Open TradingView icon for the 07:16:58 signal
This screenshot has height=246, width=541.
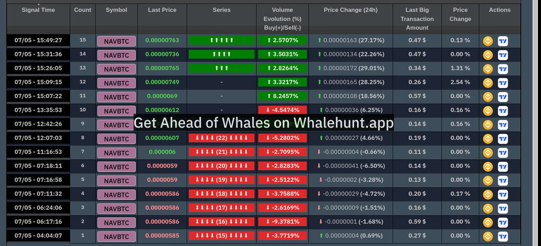click(503, 181)
